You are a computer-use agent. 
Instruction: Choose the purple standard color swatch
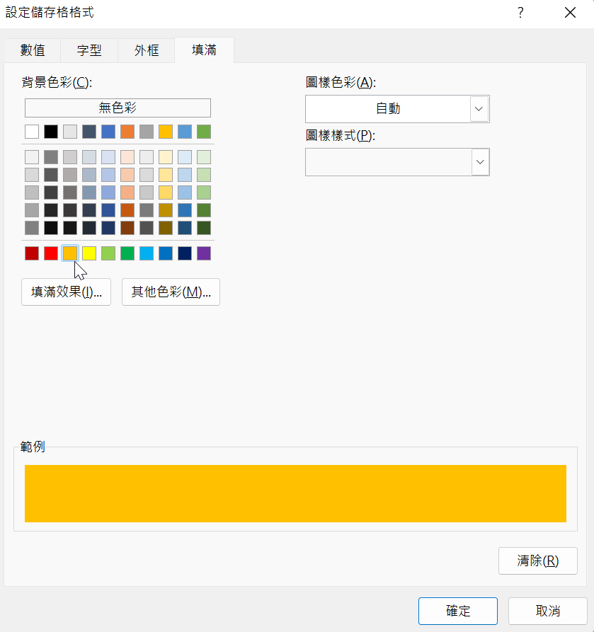204,253
